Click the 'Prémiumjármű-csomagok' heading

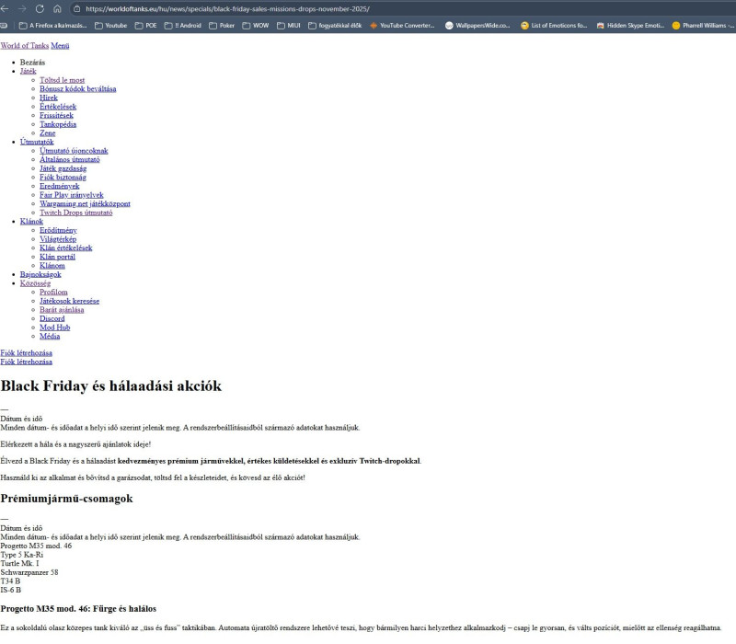[x=66, y=499]
